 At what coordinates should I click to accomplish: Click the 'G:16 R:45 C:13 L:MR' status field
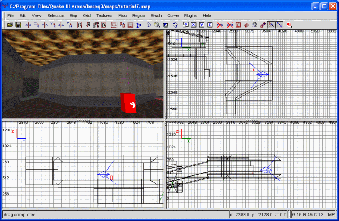point(313,215)
